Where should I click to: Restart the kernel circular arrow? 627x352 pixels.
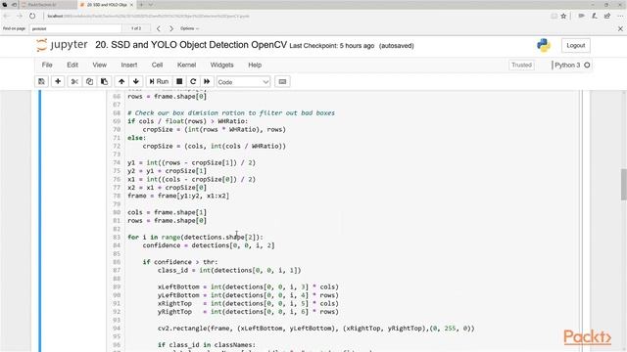(193, 81)
